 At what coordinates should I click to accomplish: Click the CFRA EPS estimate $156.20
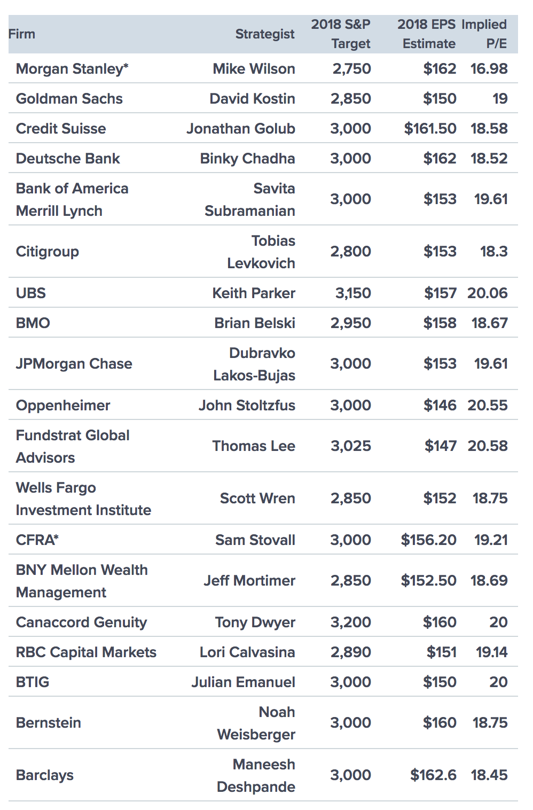429,540
